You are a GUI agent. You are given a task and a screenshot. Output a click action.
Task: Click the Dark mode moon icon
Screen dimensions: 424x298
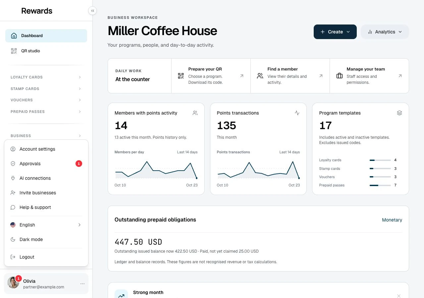[13, 239]
